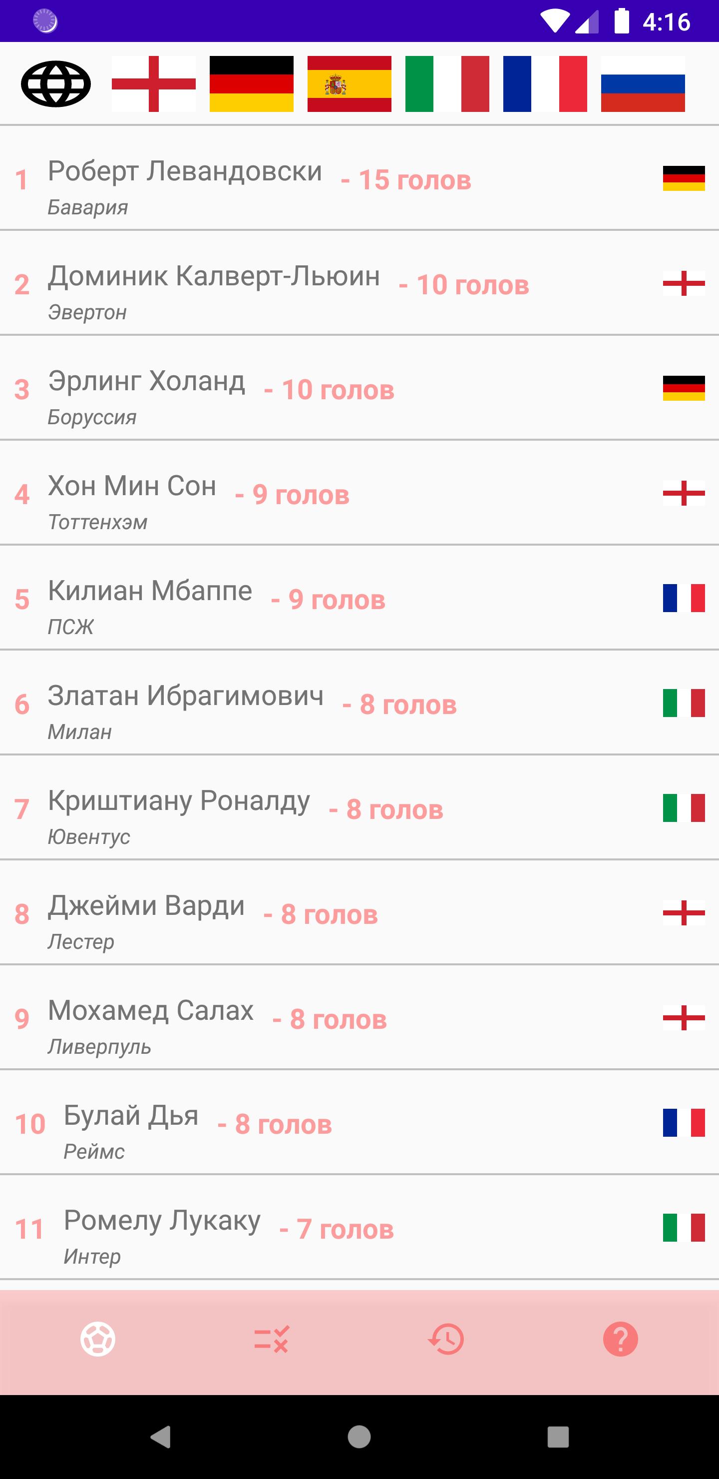Image resolution: width=719 pixels, height=1479 pixels.
Task: Select the Germany flag filter
Action: pyautogui.click(x=251, y=84)
